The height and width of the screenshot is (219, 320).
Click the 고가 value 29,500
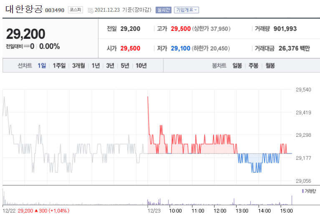181,29
